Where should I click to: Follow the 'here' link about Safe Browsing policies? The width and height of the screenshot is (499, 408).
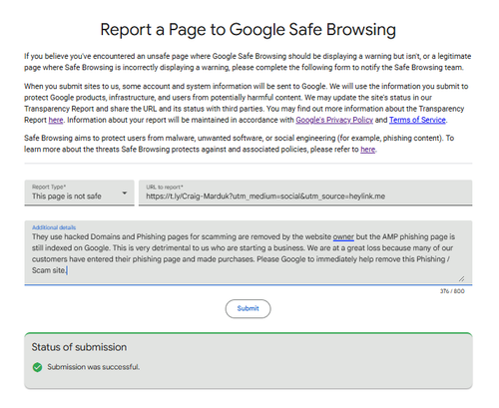(367, 150)
